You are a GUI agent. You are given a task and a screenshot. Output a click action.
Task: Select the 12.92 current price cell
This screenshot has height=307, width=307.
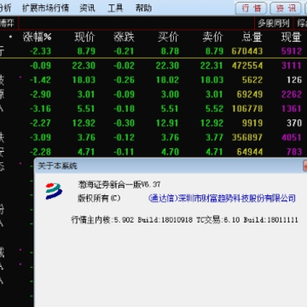click(x=84, y=123)
